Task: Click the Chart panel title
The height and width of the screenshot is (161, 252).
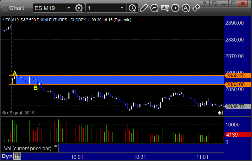Action: (17, 8)
